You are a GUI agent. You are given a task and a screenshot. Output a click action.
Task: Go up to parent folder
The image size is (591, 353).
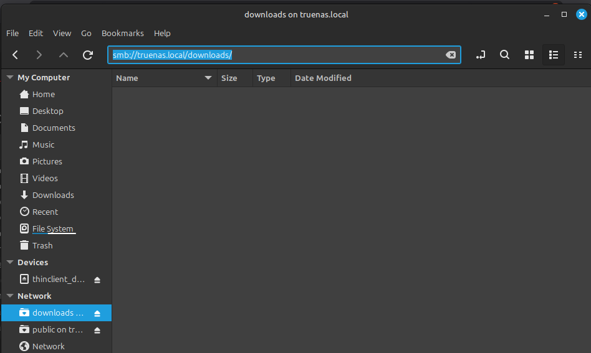click(64, 55)
